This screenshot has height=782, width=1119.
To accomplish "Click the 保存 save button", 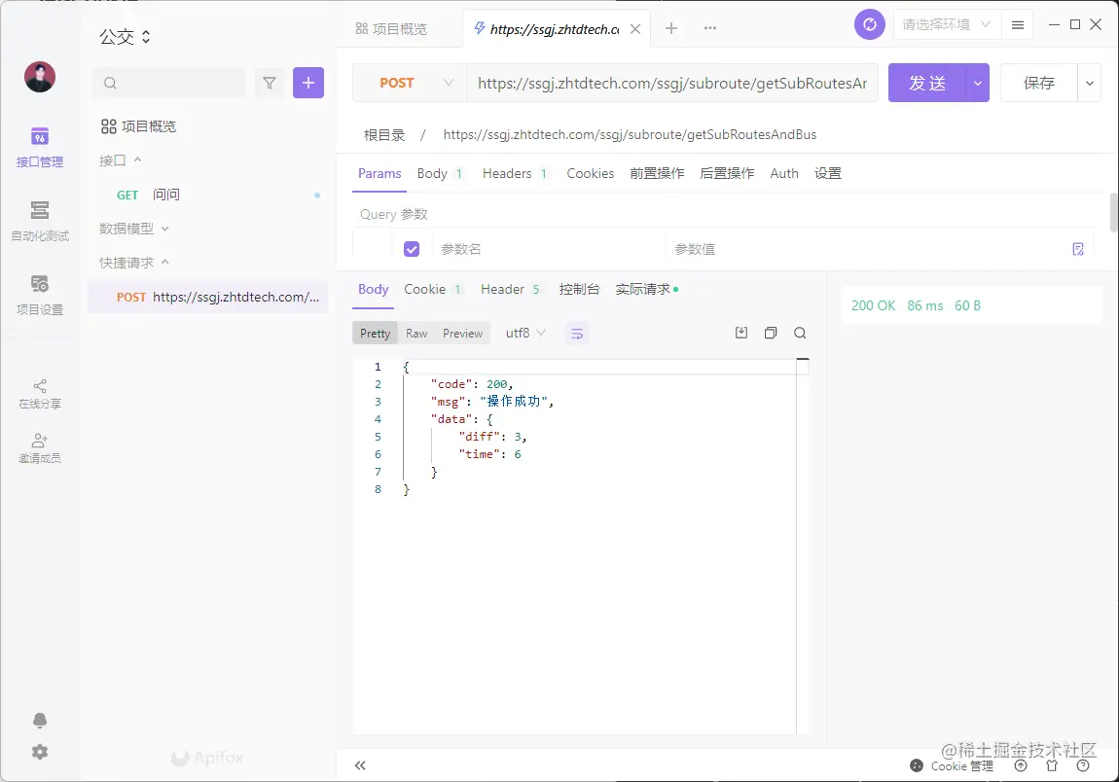I will point(1039,84).
